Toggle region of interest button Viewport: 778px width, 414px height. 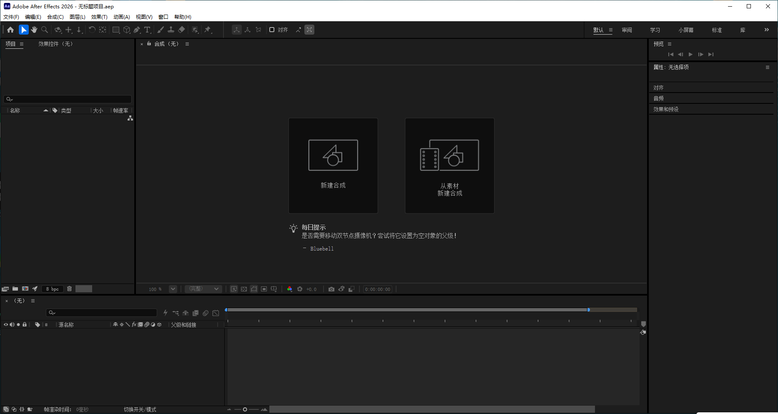(264, 289)
